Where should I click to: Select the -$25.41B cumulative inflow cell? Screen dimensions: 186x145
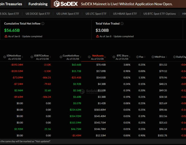[76, 78]
